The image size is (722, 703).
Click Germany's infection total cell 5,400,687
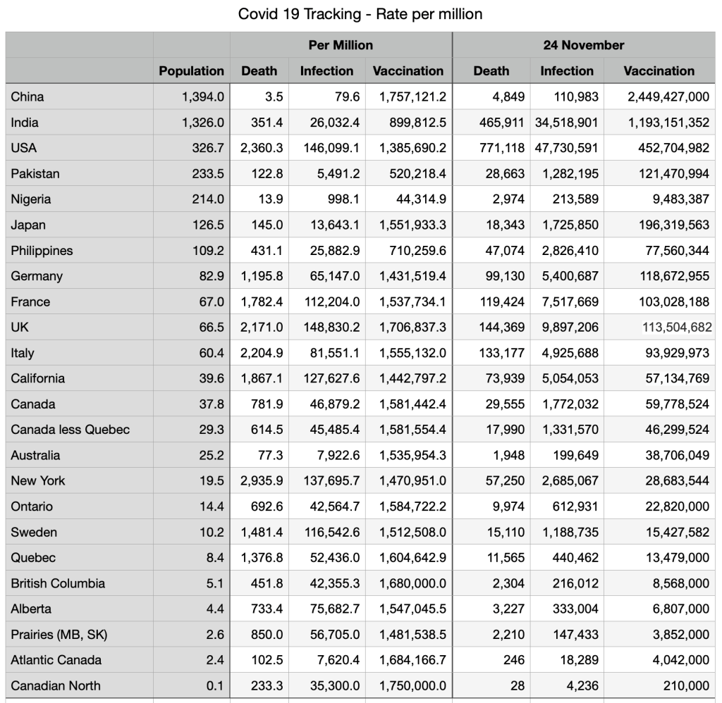[x=570, y=276]
